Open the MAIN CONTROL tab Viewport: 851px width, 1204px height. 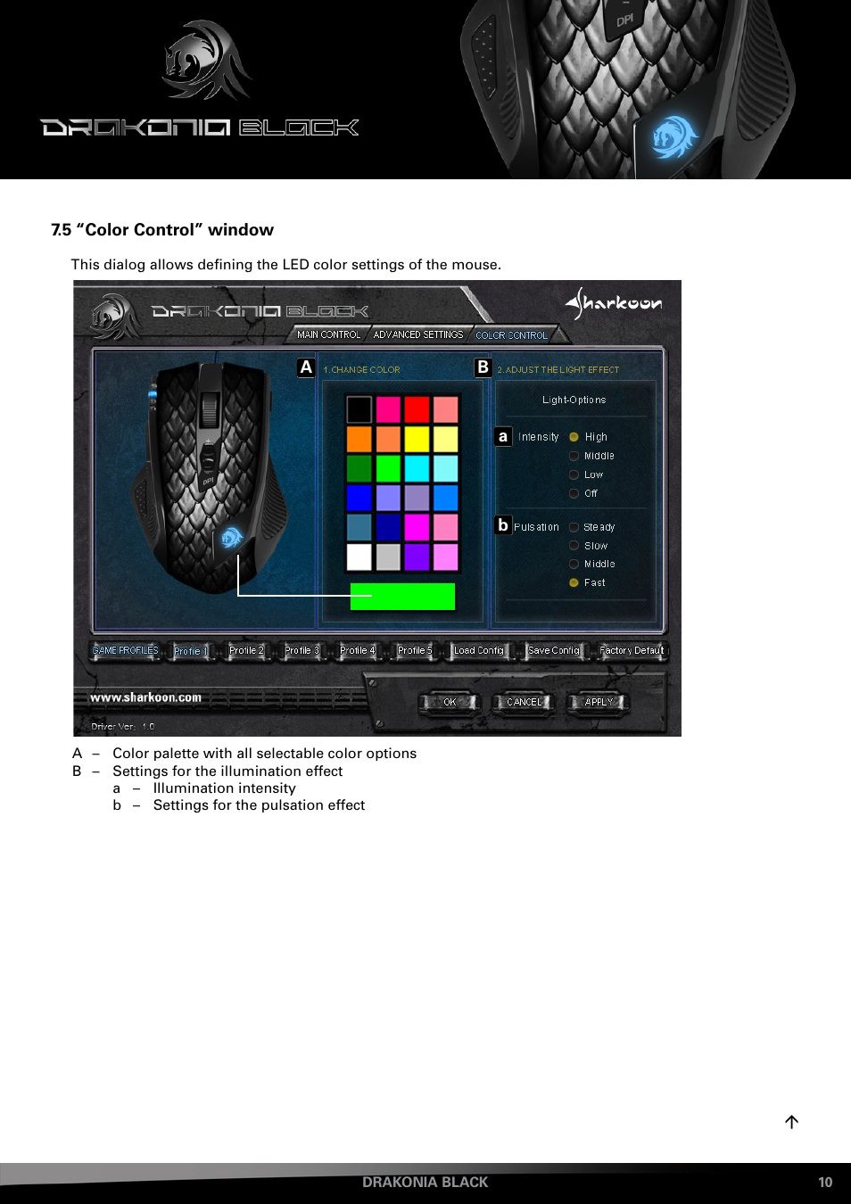(328, 335)
